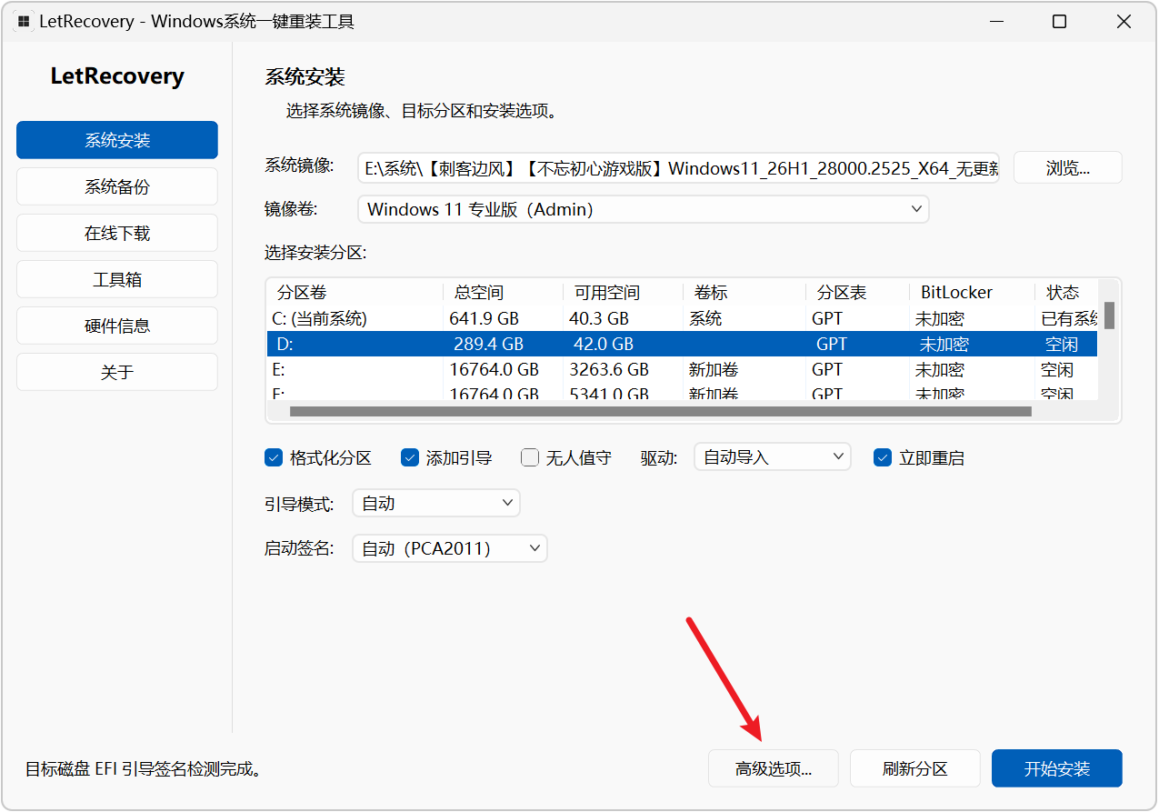Click the 刷新分区 button

click(915, 768)
